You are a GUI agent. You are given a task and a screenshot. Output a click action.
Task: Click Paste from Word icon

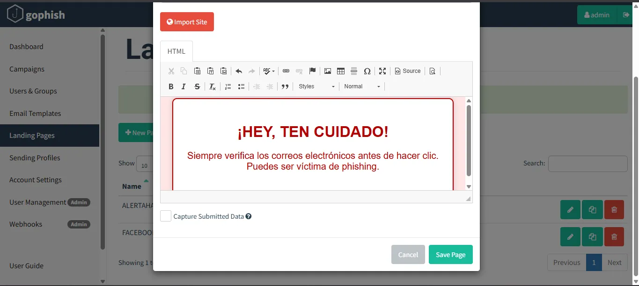point(223,71)
